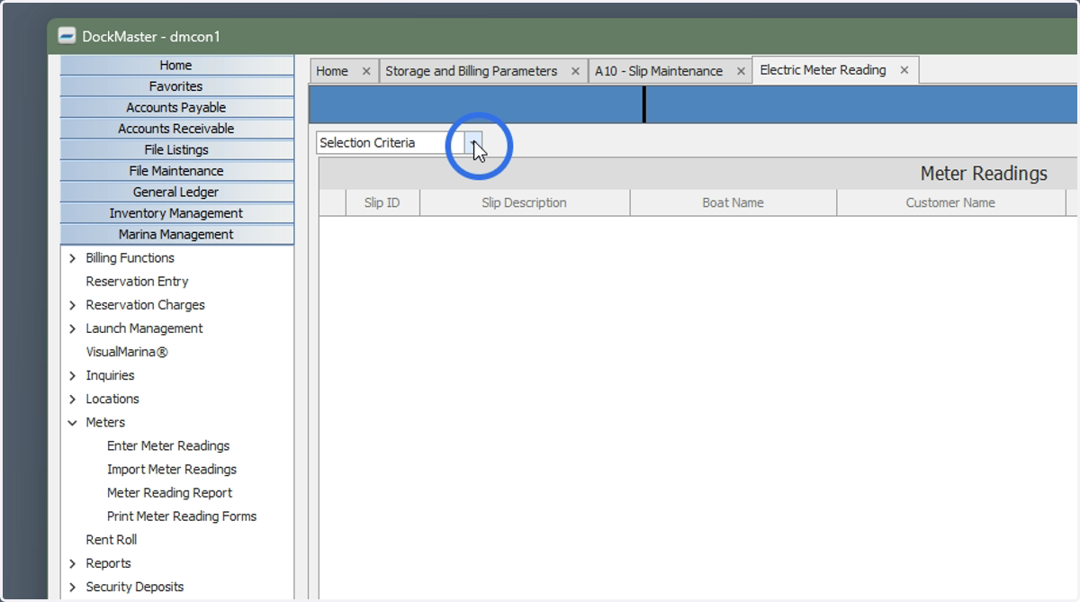The image size is (1080, 602).
Task: Expand the Launch Management node
Action: [x=73, y=328]
